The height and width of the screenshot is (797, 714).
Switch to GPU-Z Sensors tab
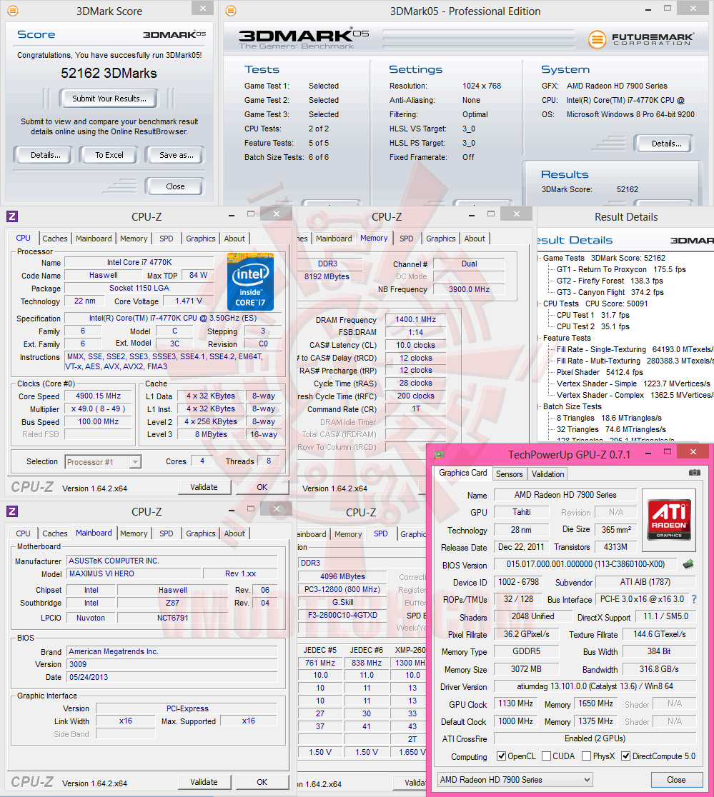coord(509,473)
